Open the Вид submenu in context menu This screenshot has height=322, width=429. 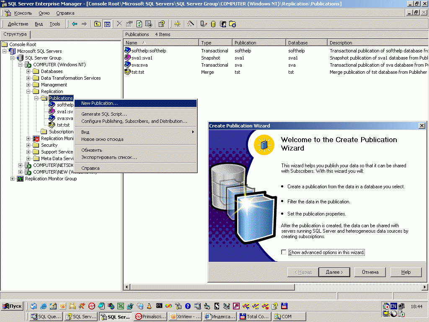pos(136,132)
